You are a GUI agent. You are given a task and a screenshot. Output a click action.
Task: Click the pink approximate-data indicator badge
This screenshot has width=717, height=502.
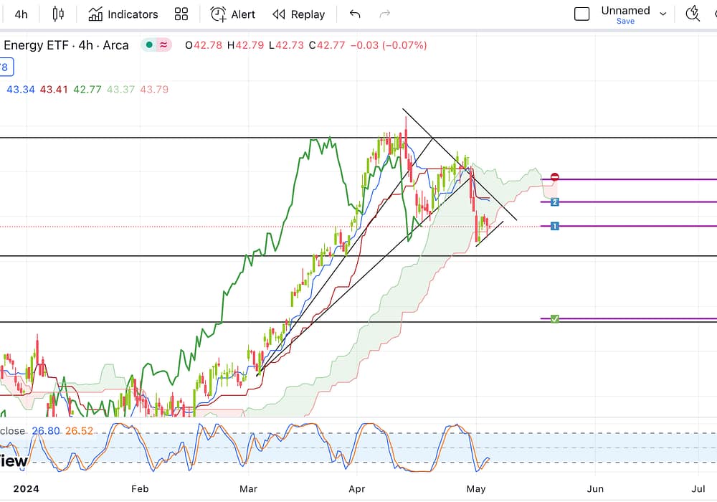click(x=164, y=45)
